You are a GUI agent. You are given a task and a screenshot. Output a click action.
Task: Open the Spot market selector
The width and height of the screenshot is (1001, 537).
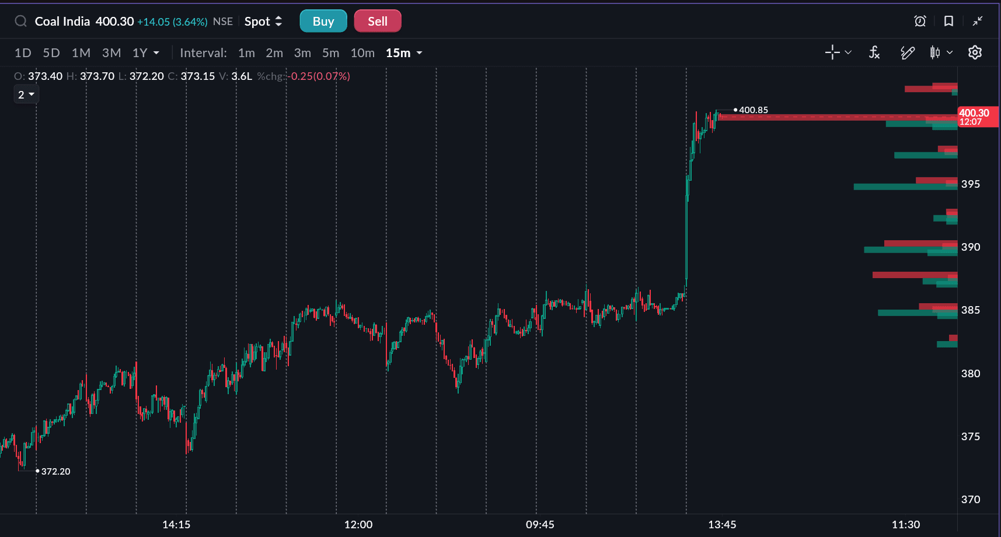click(x=263, y=21)
